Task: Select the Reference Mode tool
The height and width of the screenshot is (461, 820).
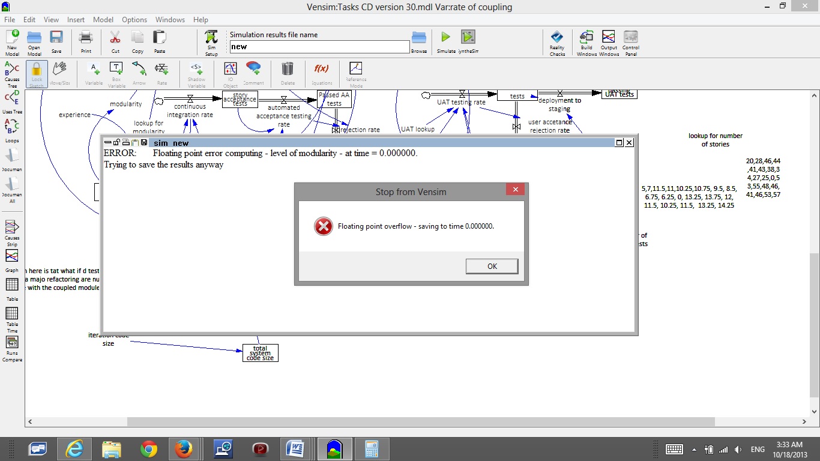Action: coord(355,74)
